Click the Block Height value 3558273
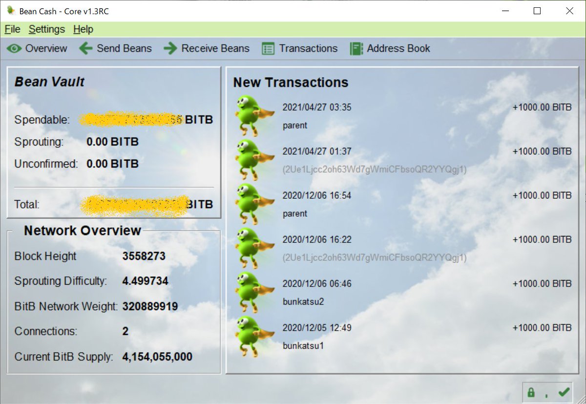 [144, 256]
